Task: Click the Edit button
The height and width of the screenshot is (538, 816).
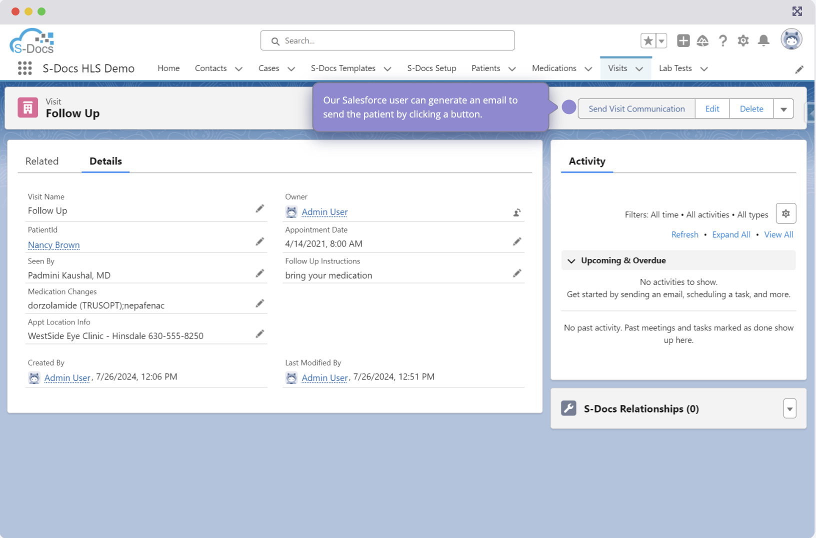Action: [712, 109]
